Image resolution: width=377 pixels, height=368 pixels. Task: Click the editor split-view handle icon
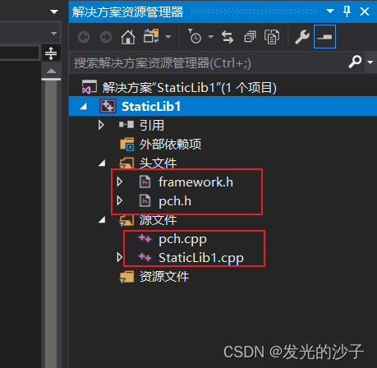51,53
